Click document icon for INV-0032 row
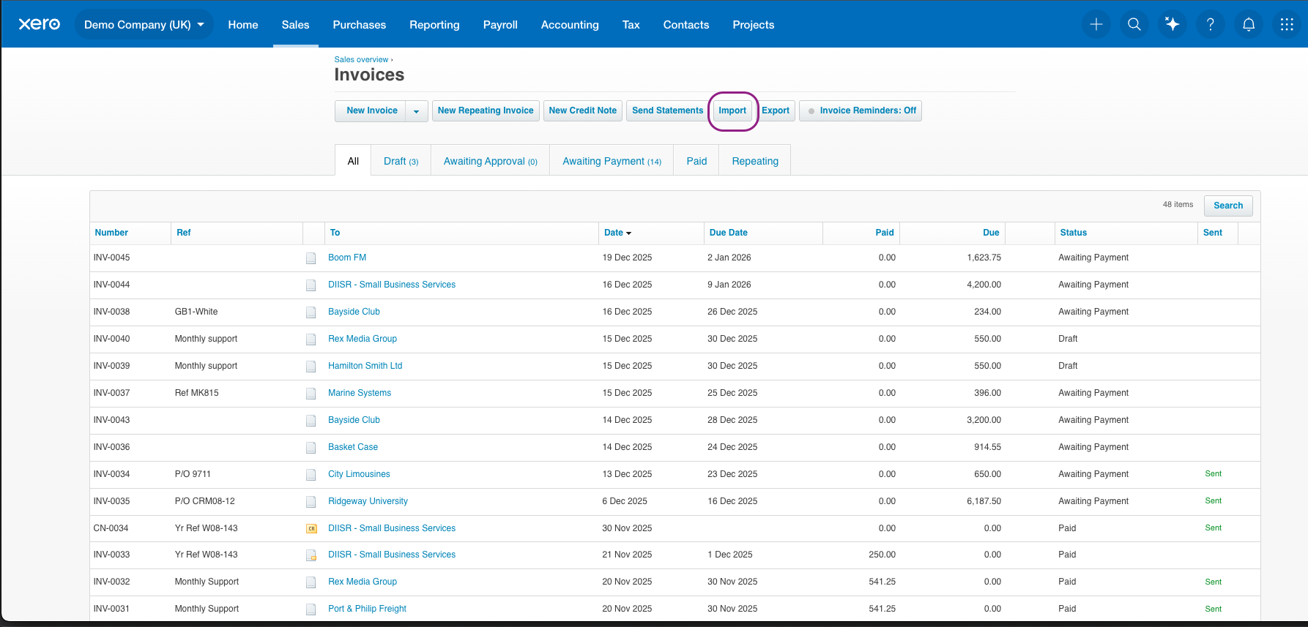The image size is (1308, 627). click(x=311, y=582)
